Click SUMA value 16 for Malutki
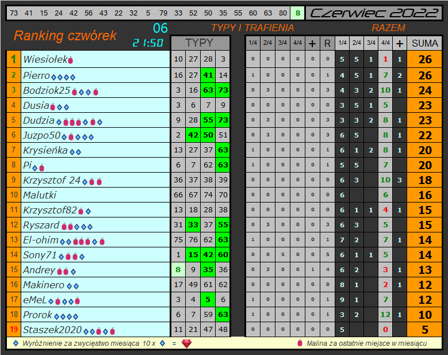 point(424,195)
